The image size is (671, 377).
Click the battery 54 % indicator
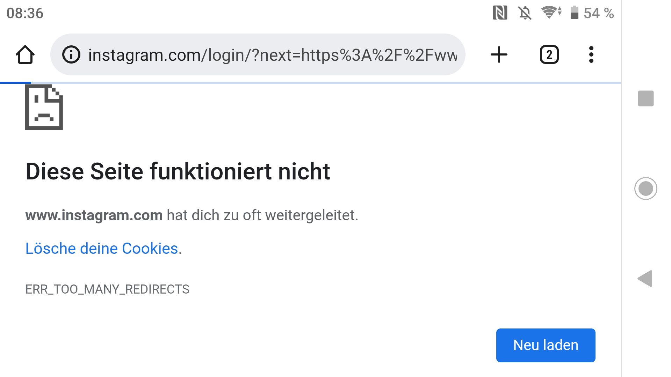592,13
